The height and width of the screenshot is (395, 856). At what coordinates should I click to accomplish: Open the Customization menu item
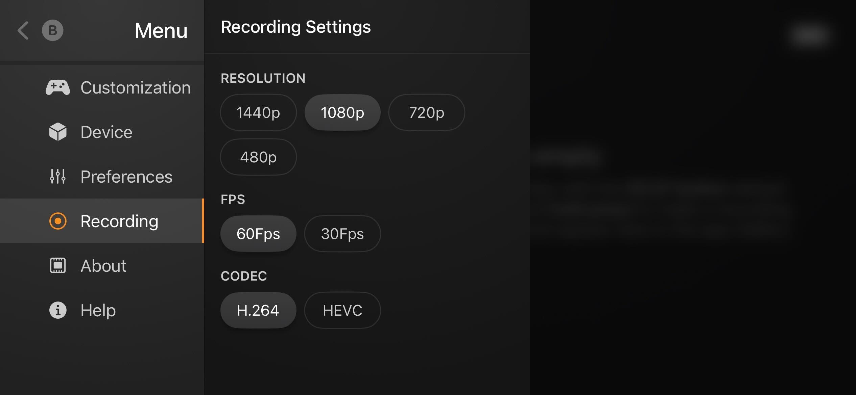[x=135, y=88]
